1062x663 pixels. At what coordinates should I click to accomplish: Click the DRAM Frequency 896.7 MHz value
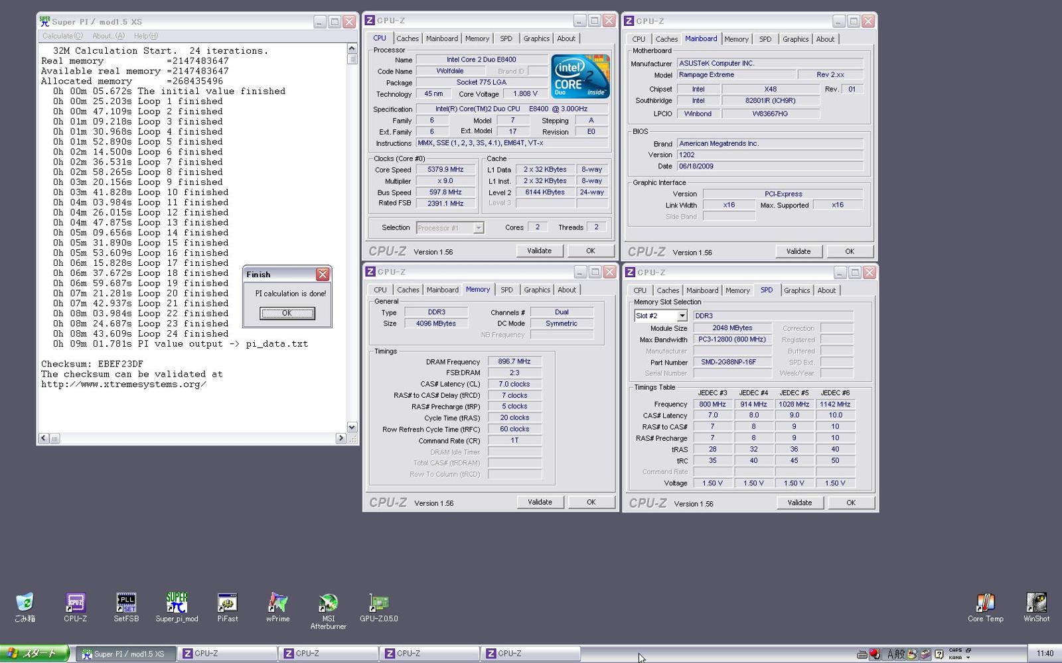514,361
